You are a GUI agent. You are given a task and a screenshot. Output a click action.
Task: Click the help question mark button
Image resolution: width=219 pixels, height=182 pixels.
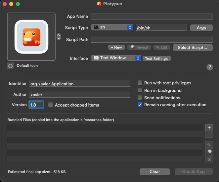click(209, 67)
